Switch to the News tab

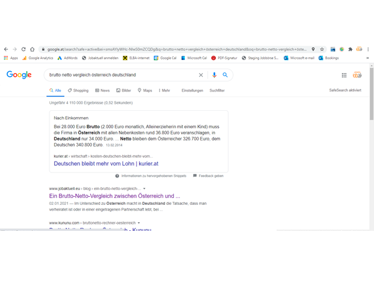tap(103, 90)
